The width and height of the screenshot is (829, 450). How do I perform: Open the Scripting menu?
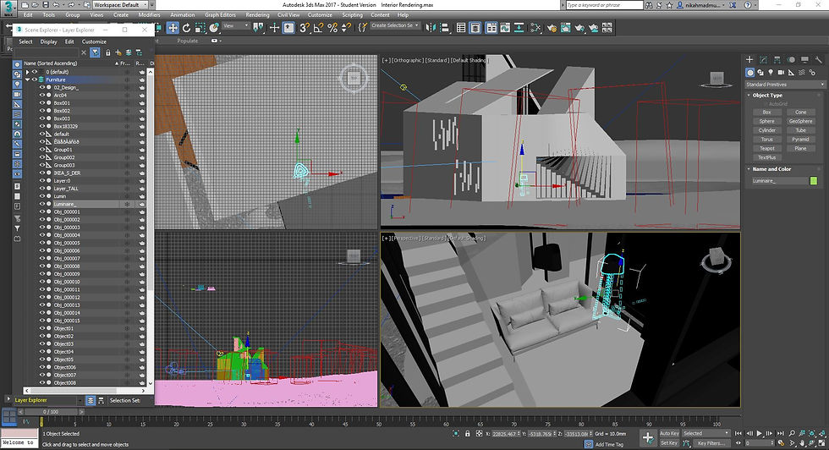[352, 15]
